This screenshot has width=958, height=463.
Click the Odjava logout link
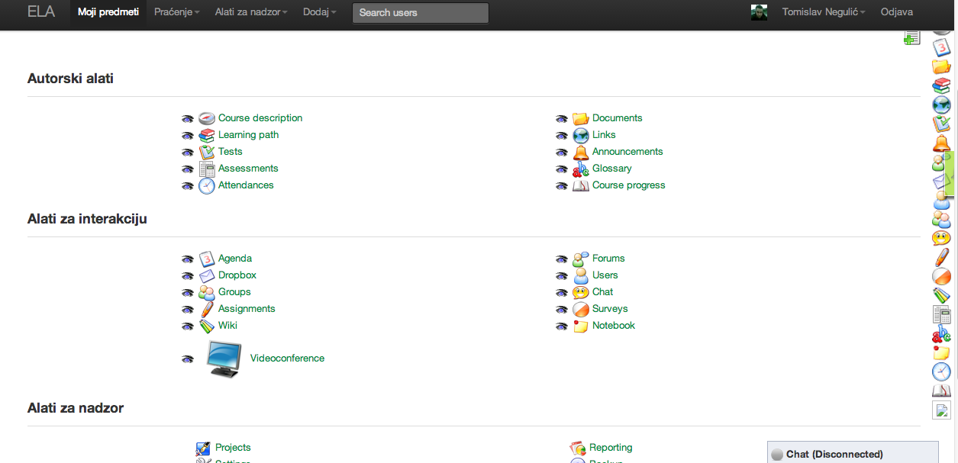coord(897,12)
